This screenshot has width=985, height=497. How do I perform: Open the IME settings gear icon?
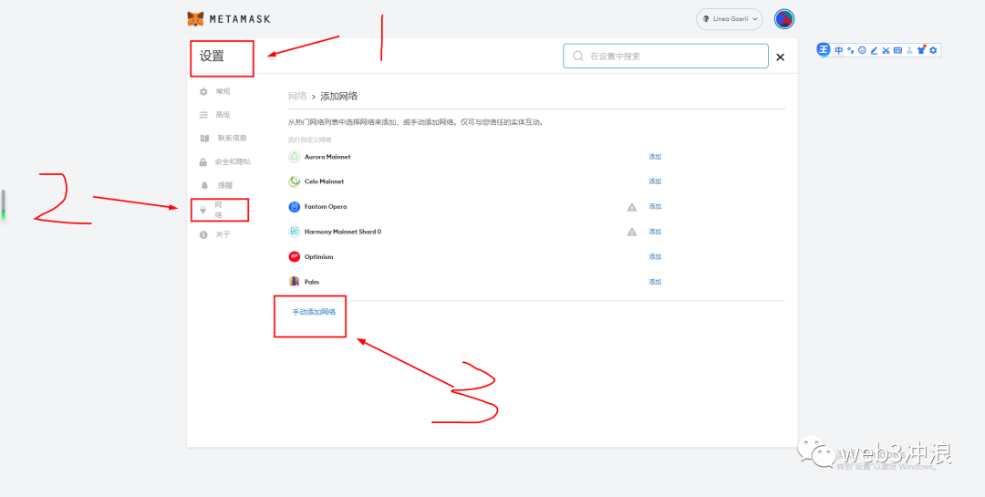934,50
